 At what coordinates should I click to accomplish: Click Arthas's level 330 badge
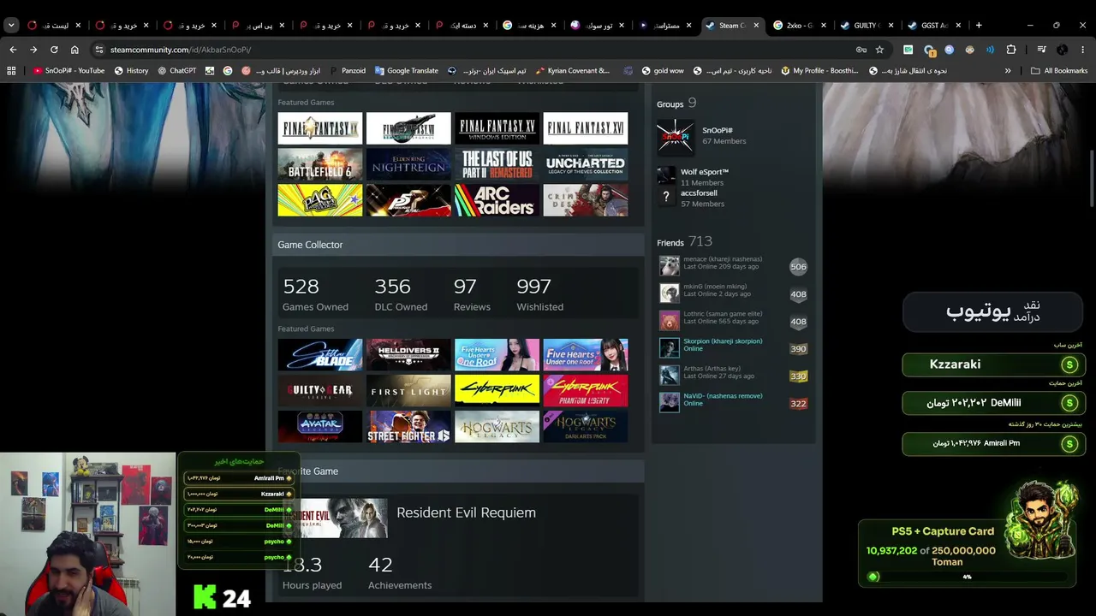tap(798, 376)
